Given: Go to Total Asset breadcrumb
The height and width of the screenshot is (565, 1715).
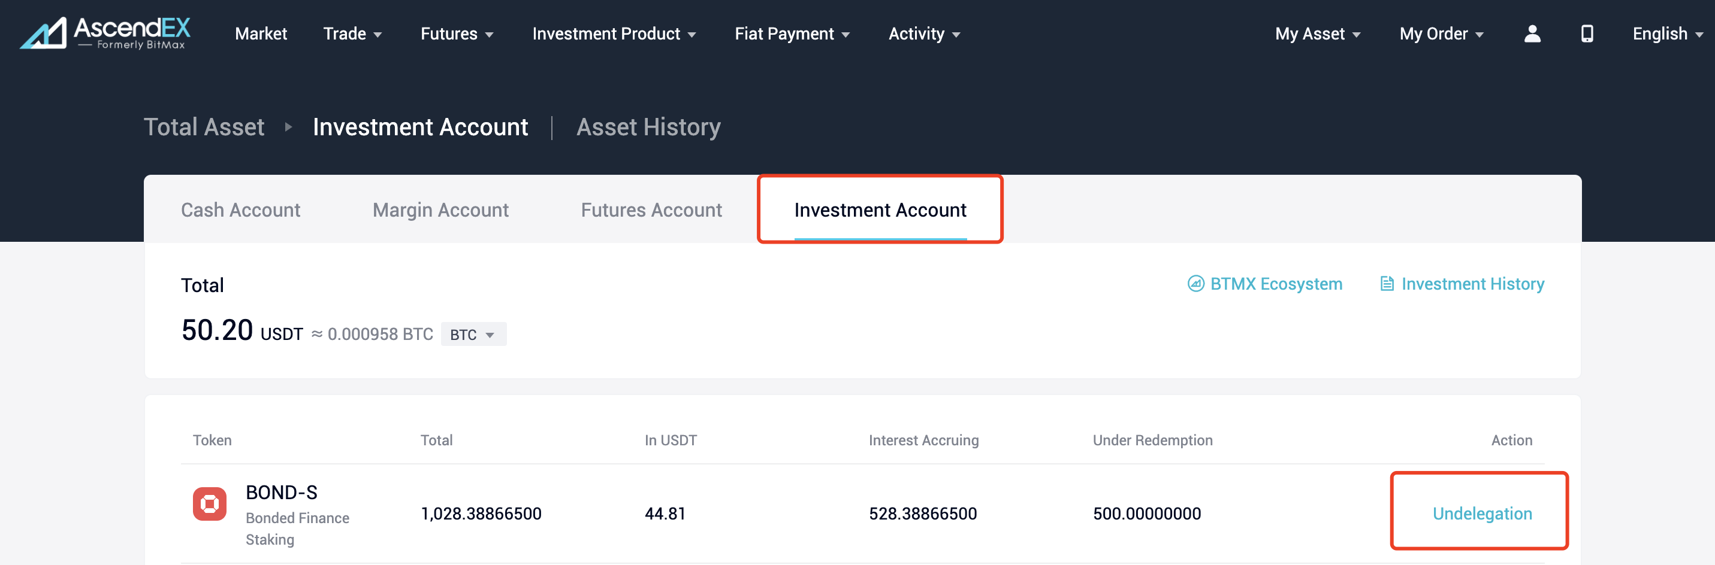Looking at the screenshot, I should click(x=204, y=127).
